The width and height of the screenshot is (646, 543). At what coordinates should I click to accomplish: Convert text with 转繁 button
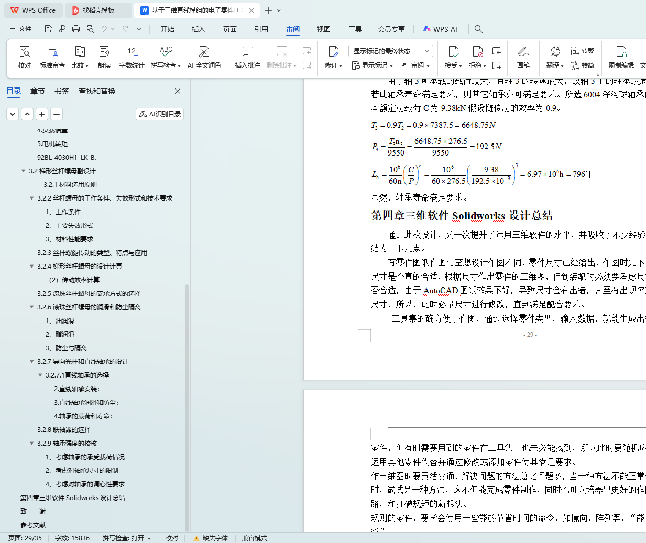coord(583,51)
